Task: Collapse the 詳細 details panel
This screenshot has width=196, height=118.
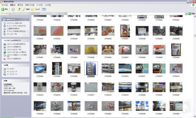Action: (x=28, y=81)
